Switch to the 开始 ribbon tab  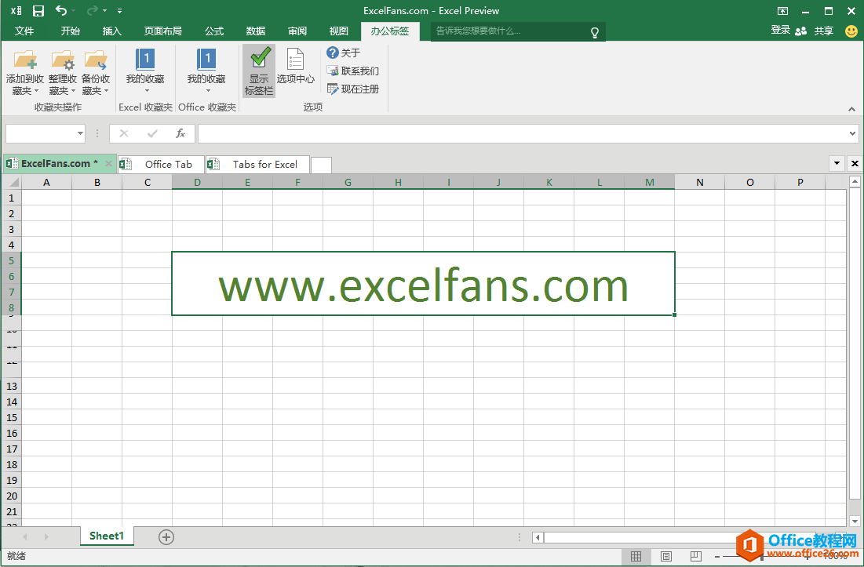70,31
